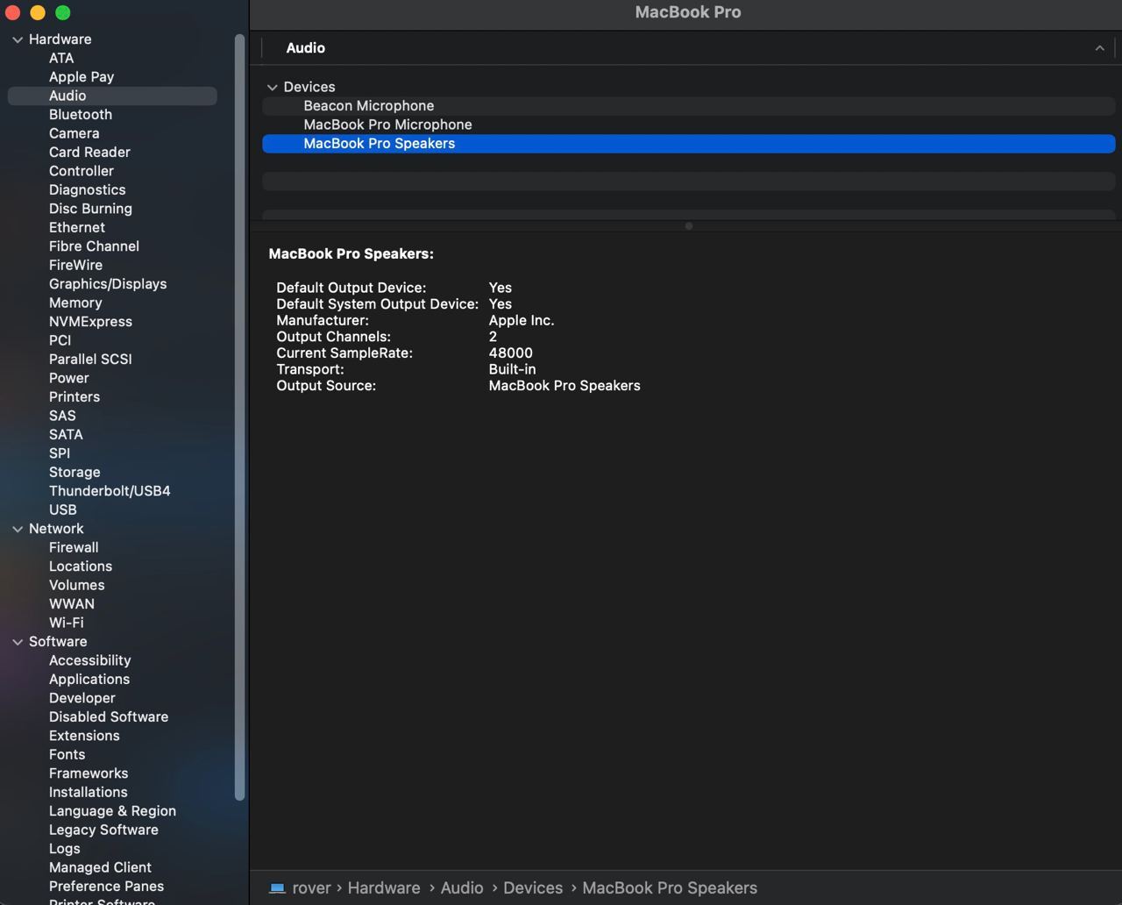Screen dimensions: 1122x905
Task: Show Power information
Action: pos(69,379)
